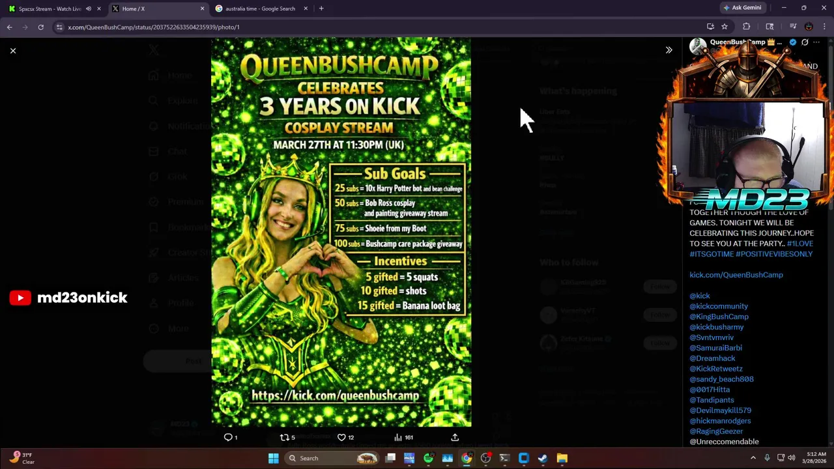834x469 pixels.
Task: Open the @SamuraiBarbi mention
Action: [x=715, y=348]
